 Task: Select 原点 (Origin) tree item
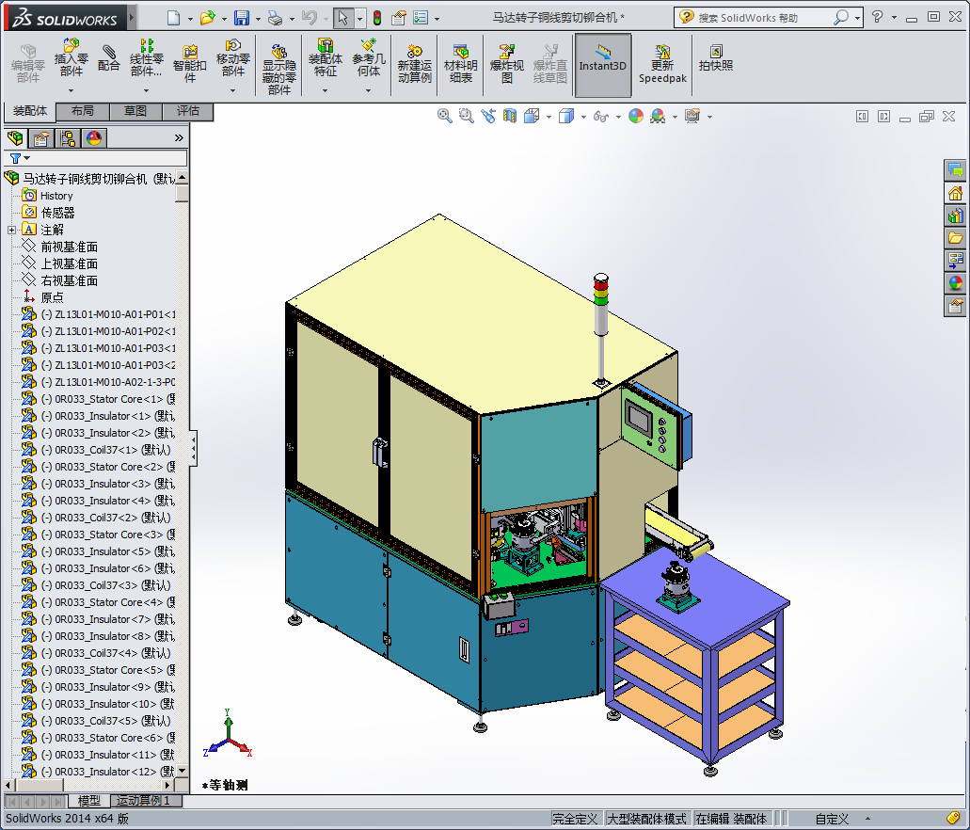tap(52, 297)
